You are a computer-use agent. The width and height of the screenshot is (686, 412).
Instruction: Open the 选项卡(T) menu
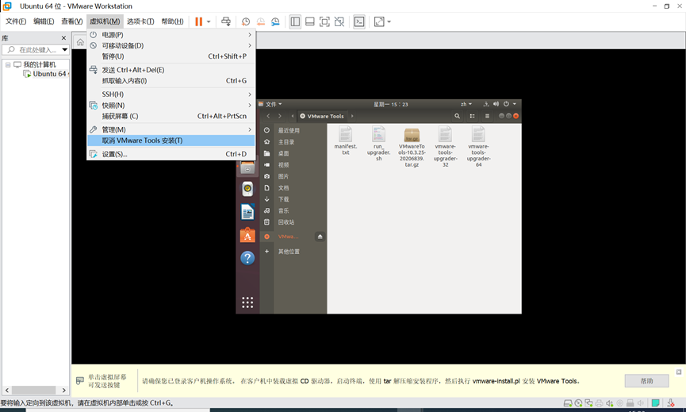pos(140,21)
